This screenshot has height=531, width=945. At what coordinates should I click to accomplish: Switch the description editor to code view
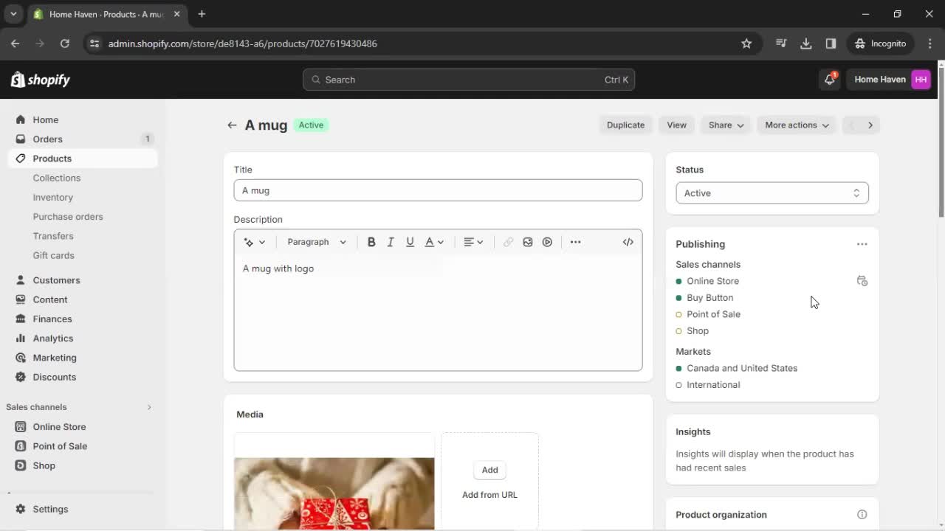tap(628, 241)
